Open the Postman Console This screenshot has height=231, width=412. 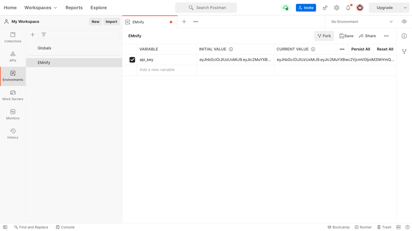point(65,227)
